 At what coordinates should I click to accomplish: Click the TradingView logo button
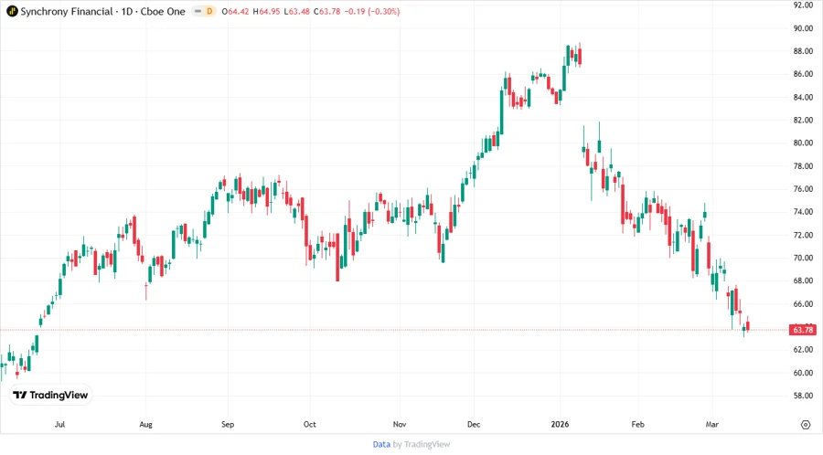coord(51,395)
